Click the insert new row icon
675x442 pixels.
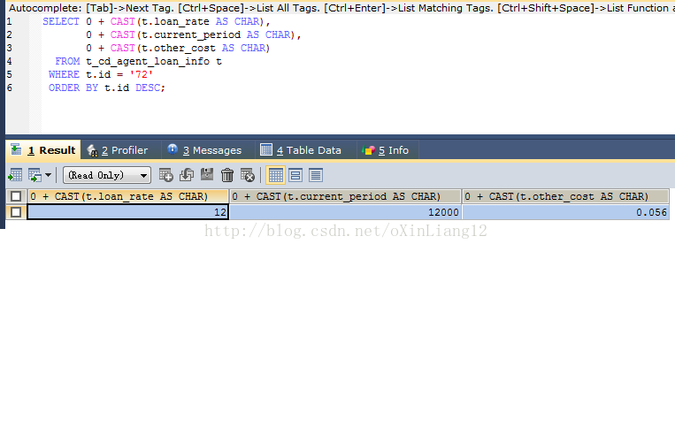[x=165, y=175]
